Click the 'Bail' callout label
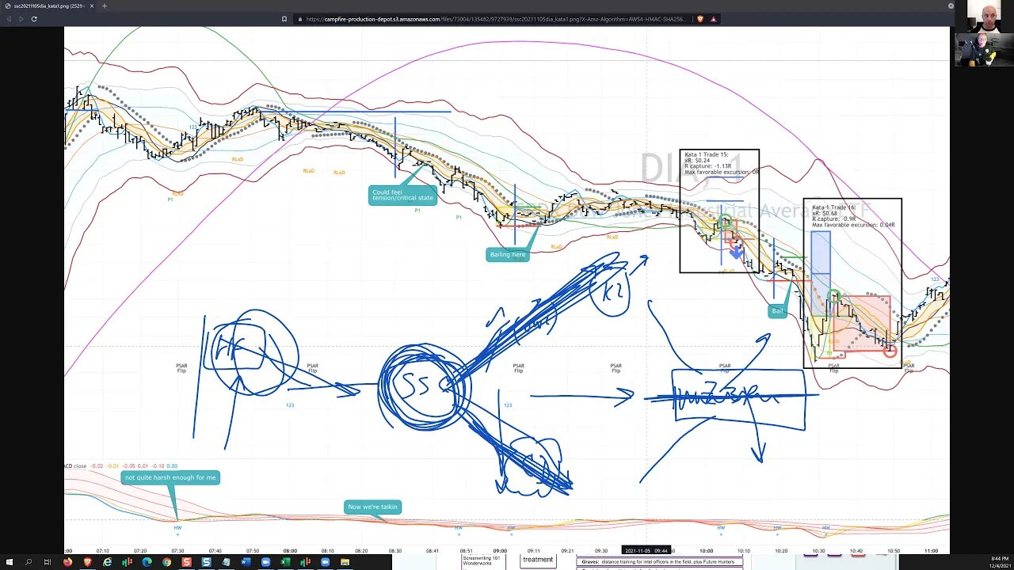This screenshot has width=1014, height=570. tap(777, 311)
